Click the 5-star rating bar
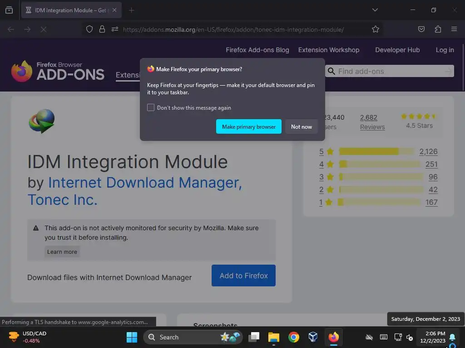 377,151
